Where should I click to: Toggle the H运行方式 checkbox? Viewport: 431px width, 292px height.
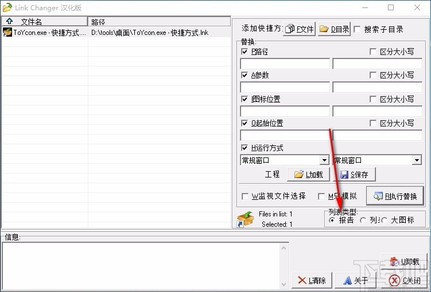coord(244,148)
